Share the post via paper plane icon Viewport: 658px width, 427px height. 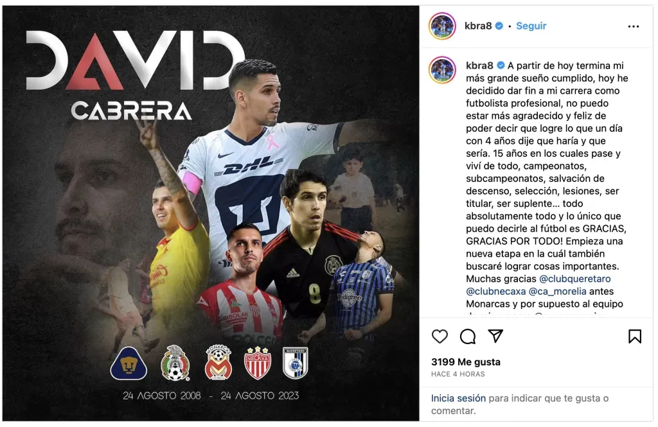(495, 336)
